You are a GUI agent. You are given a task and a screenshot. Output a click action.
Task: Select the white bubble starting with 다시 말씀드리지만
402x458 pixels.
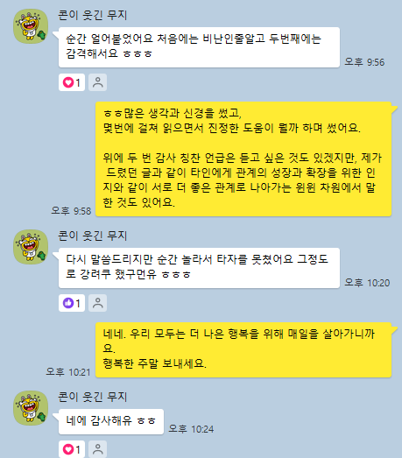(x=199, y=268)
